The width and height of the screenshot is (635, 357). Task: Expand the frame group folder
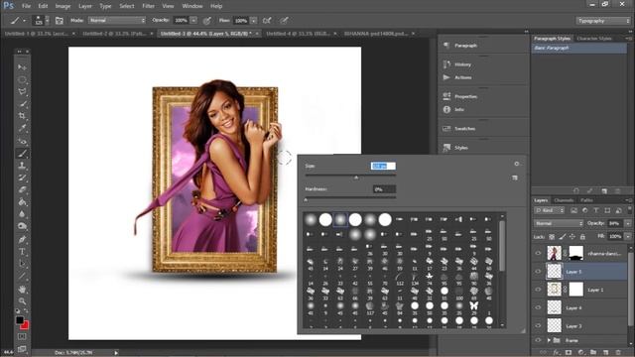(549, 340)
